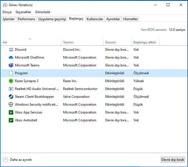Select the Program entry name

[21, 73]
